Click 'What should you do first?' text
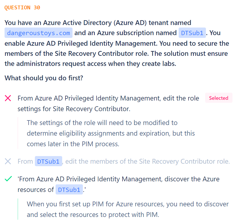 44,78
